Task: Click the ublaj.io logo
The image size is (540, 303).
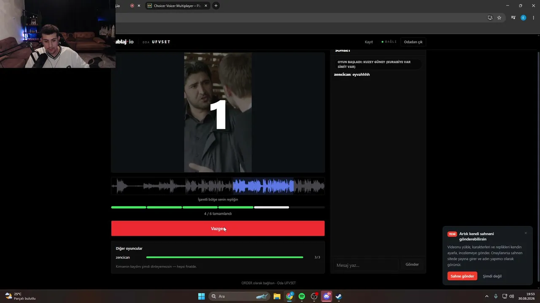Action: tap(125, 42)
